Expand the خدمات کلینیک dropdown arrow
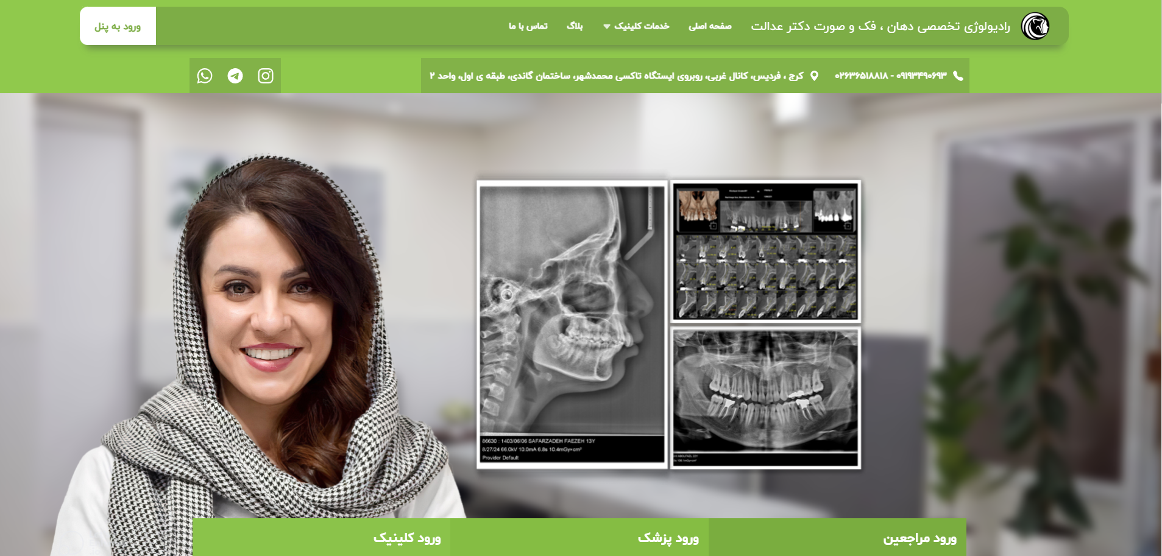 [607, 26]
